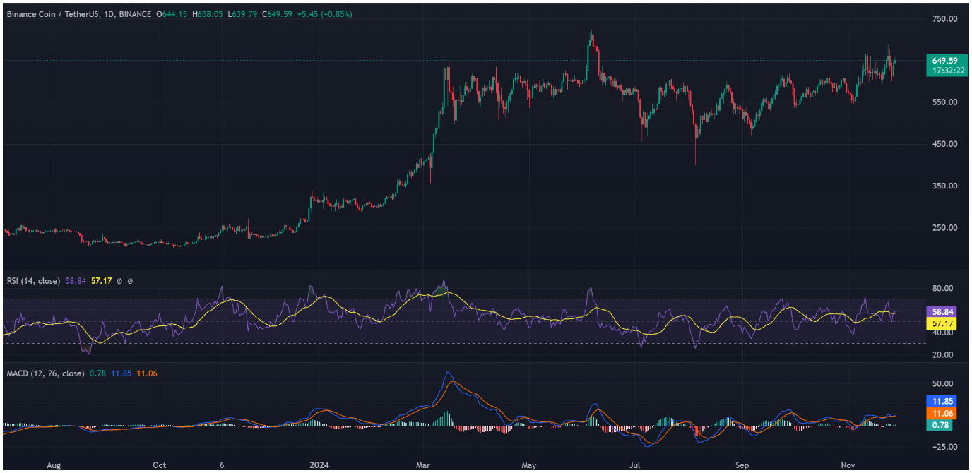Click the teal 0.78 histogram axis label

click(941, 425)
